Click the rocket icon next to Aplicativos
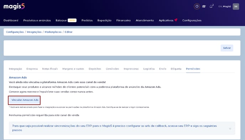This screenshot has width=245, height=140. [176, 20]
